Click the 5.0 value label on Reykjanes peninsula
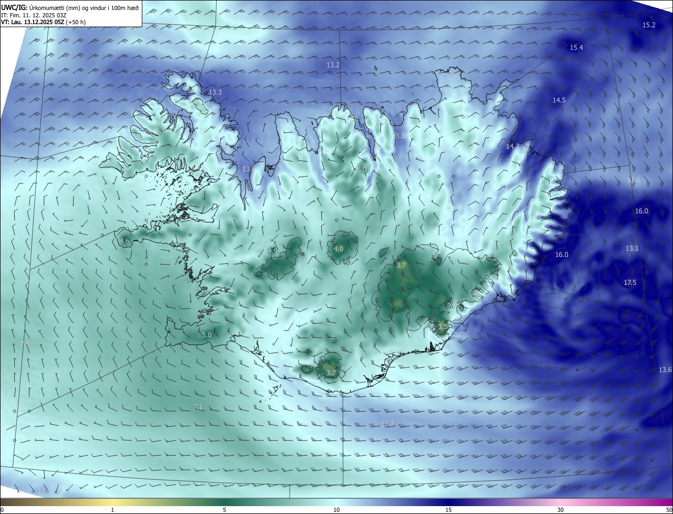Image resolution: width=673 pixels, height=514 pixels. (207, 335)
